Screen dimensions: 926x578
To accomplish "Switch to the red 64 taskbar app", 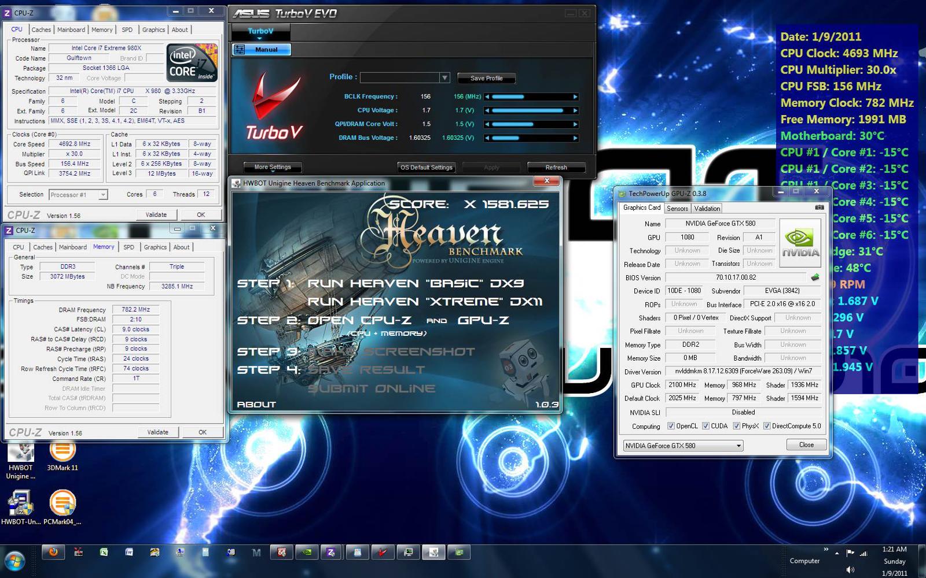I will pos(282,552).
